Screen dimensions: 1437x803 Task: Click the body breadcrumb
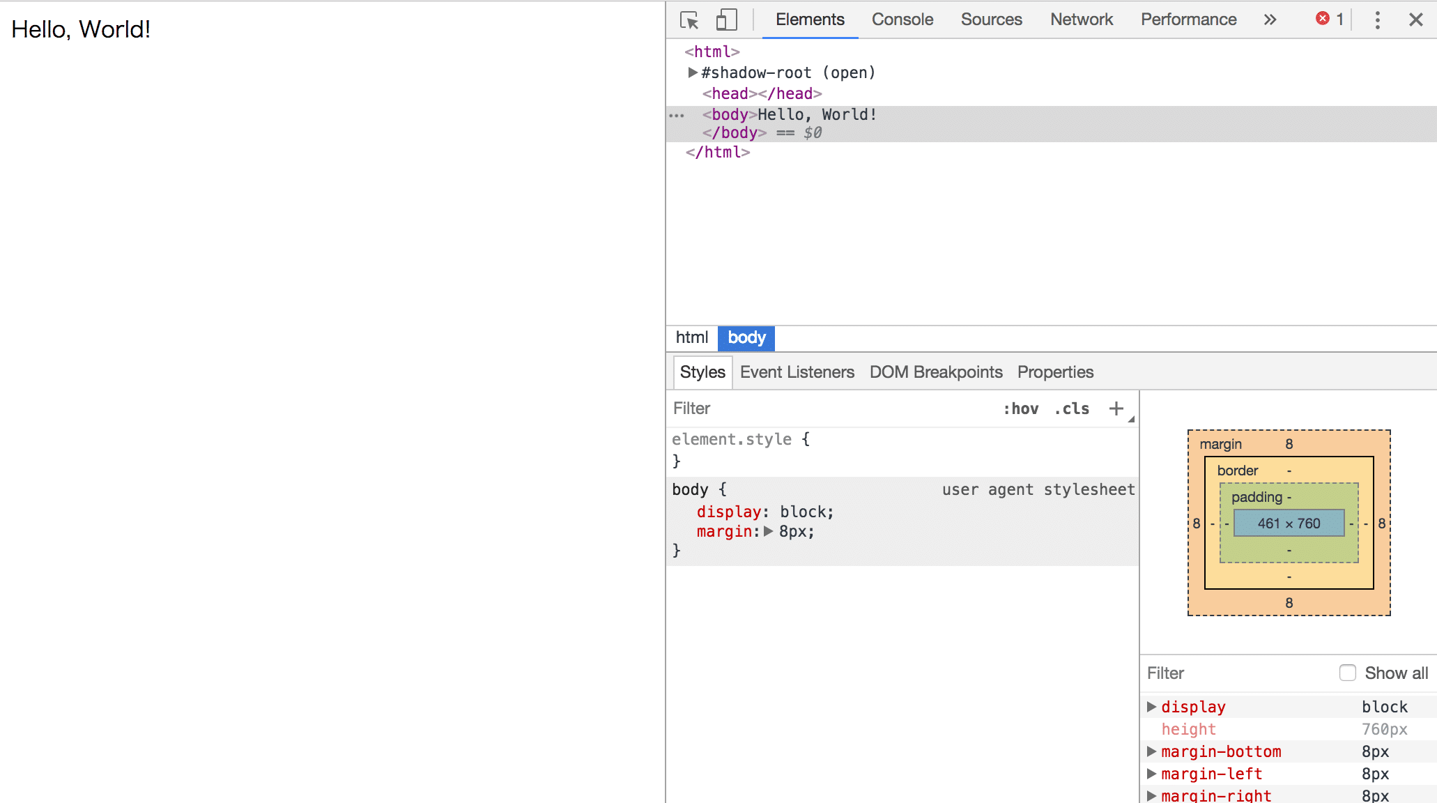746,338
